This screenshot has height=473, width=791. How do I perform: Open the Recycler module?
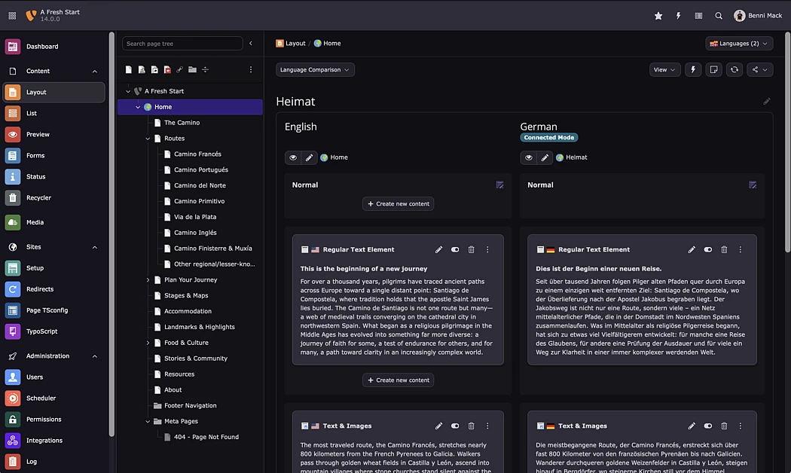point(38,198)
